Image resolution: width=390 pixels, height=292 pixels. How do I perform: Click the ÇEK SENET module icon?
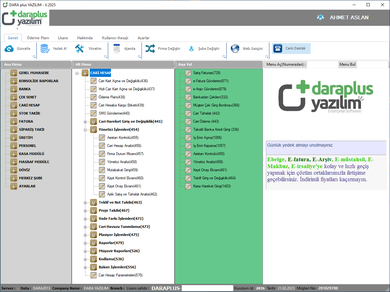(13, 97)
